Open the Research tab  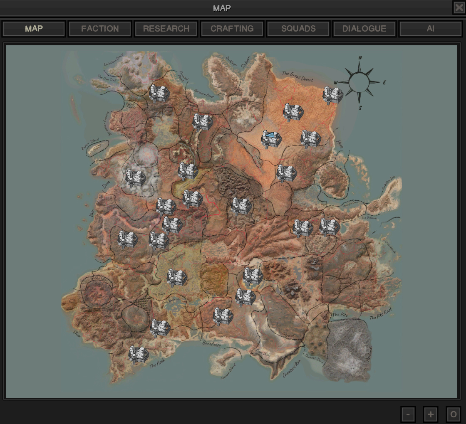pos(166,29)
